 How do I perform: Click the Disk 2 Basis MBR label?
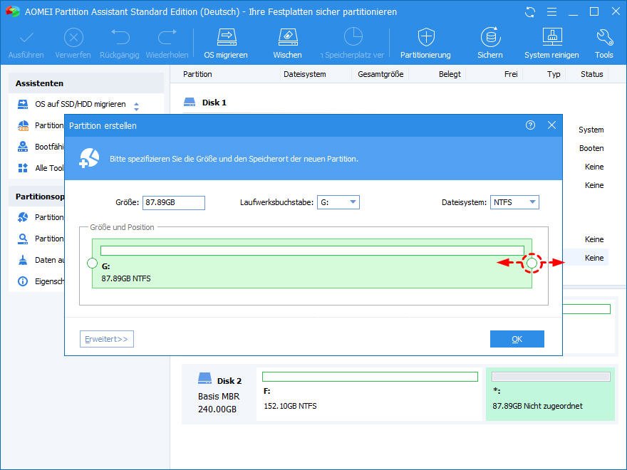(x=219, y=397)
